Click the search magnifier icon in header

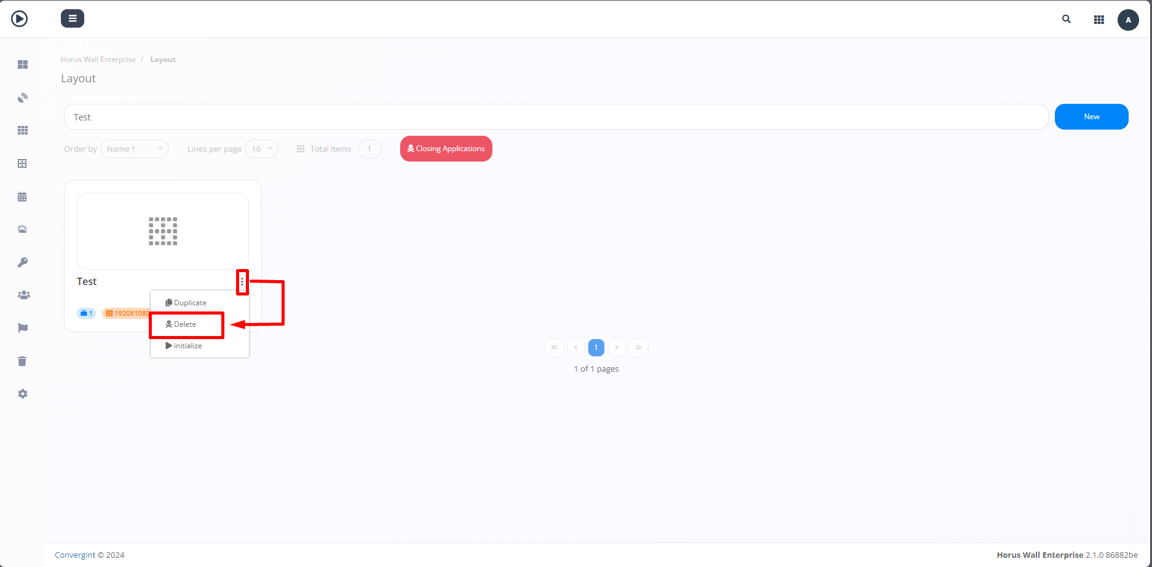[x=1067, y=19]
